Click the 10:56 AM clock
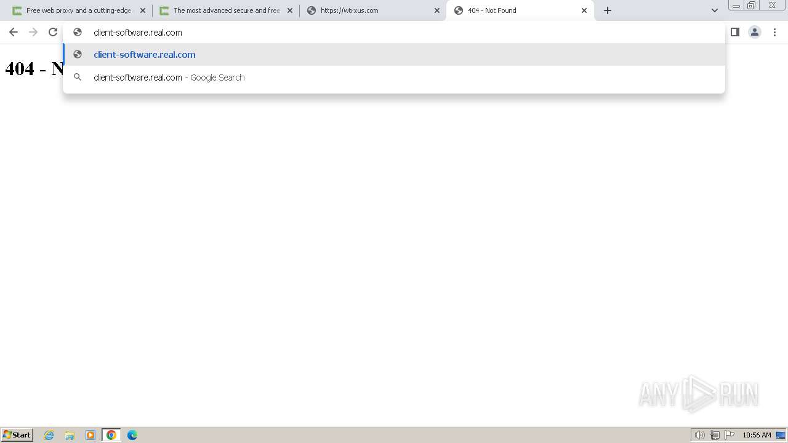The image size is (788, 443). point(757,435)
